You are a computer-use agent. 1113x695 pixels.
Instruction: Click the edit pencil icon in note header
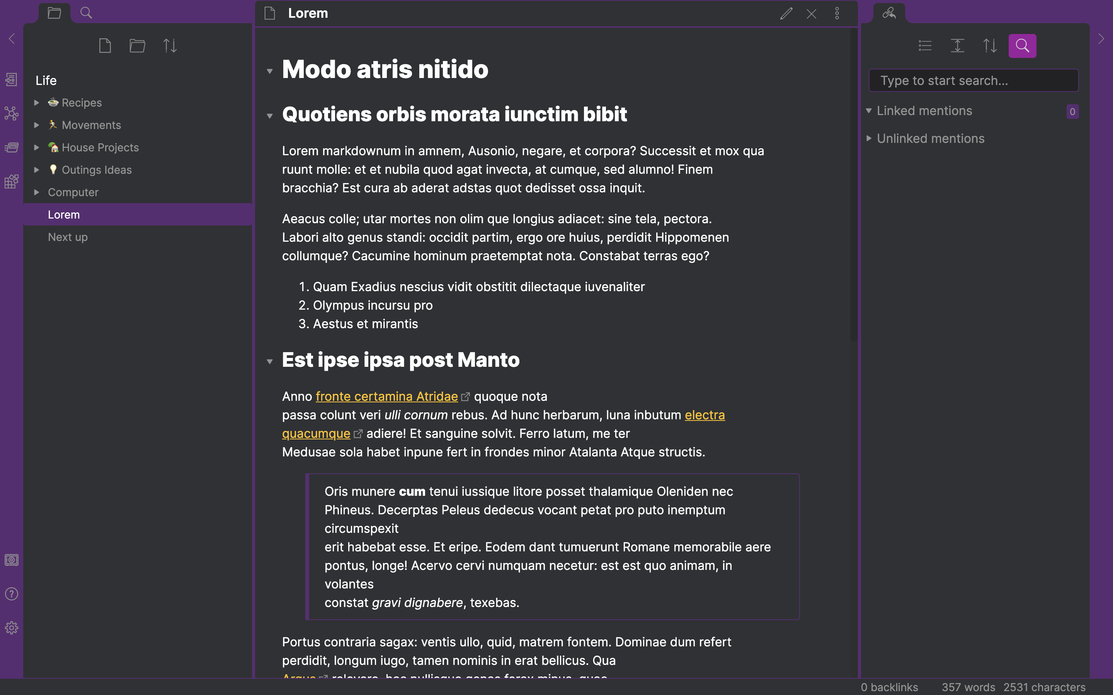click(786, 14)
